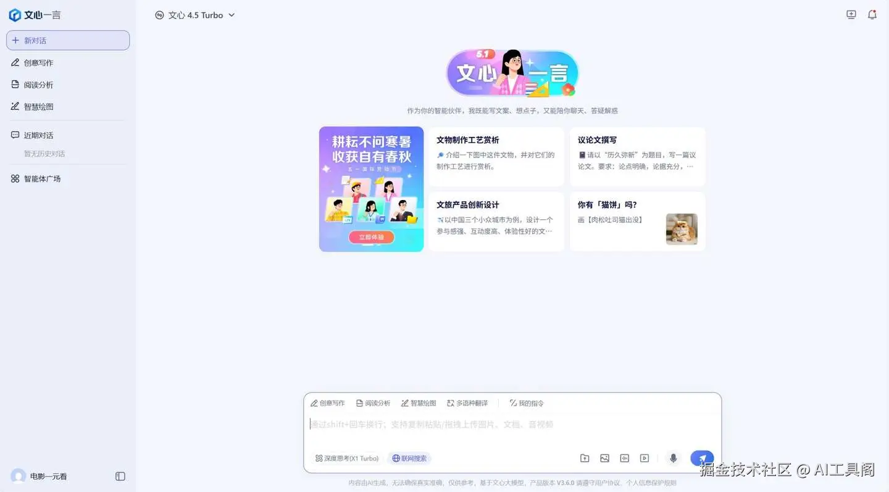Open 智能体广场 in the sidebar
This screenshot has height=492, width=889.
coord(36,178)
